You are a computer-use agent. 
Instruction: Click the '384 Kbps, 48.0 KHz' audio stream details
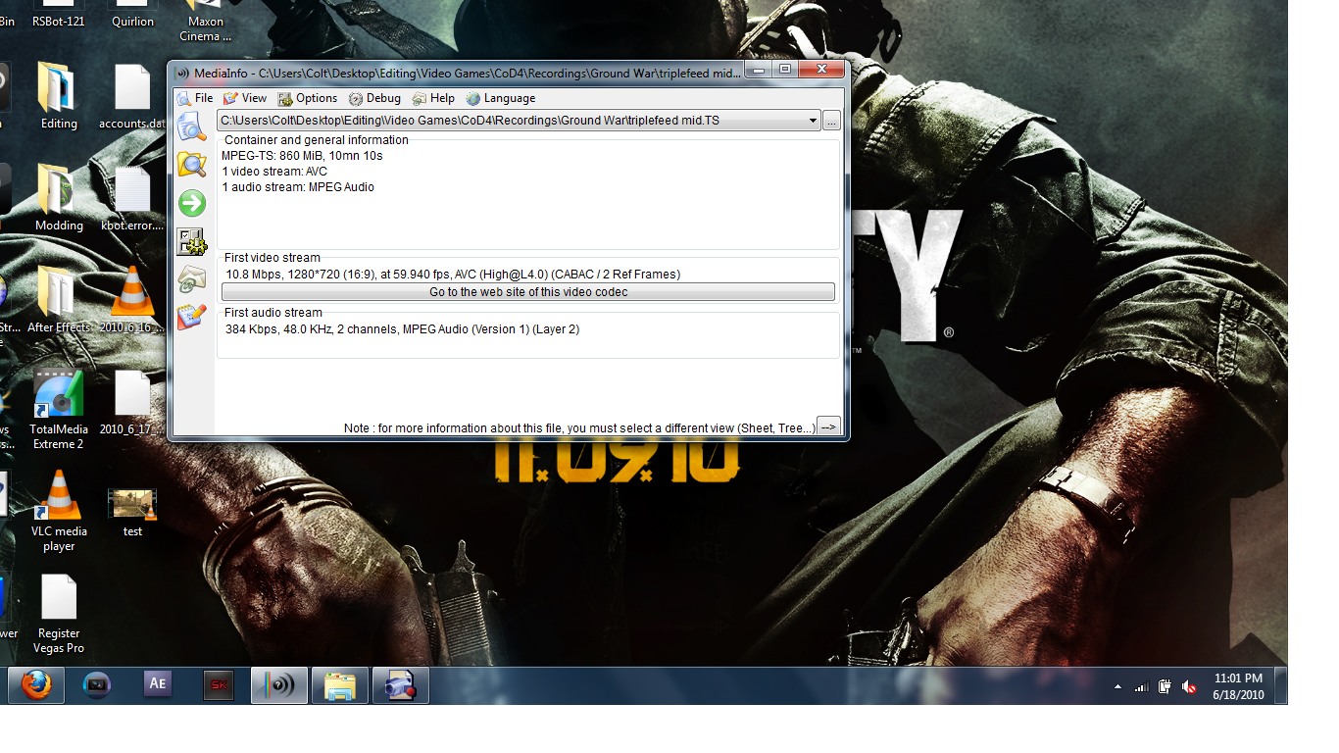pyautogui.click(x=402, y=329)
